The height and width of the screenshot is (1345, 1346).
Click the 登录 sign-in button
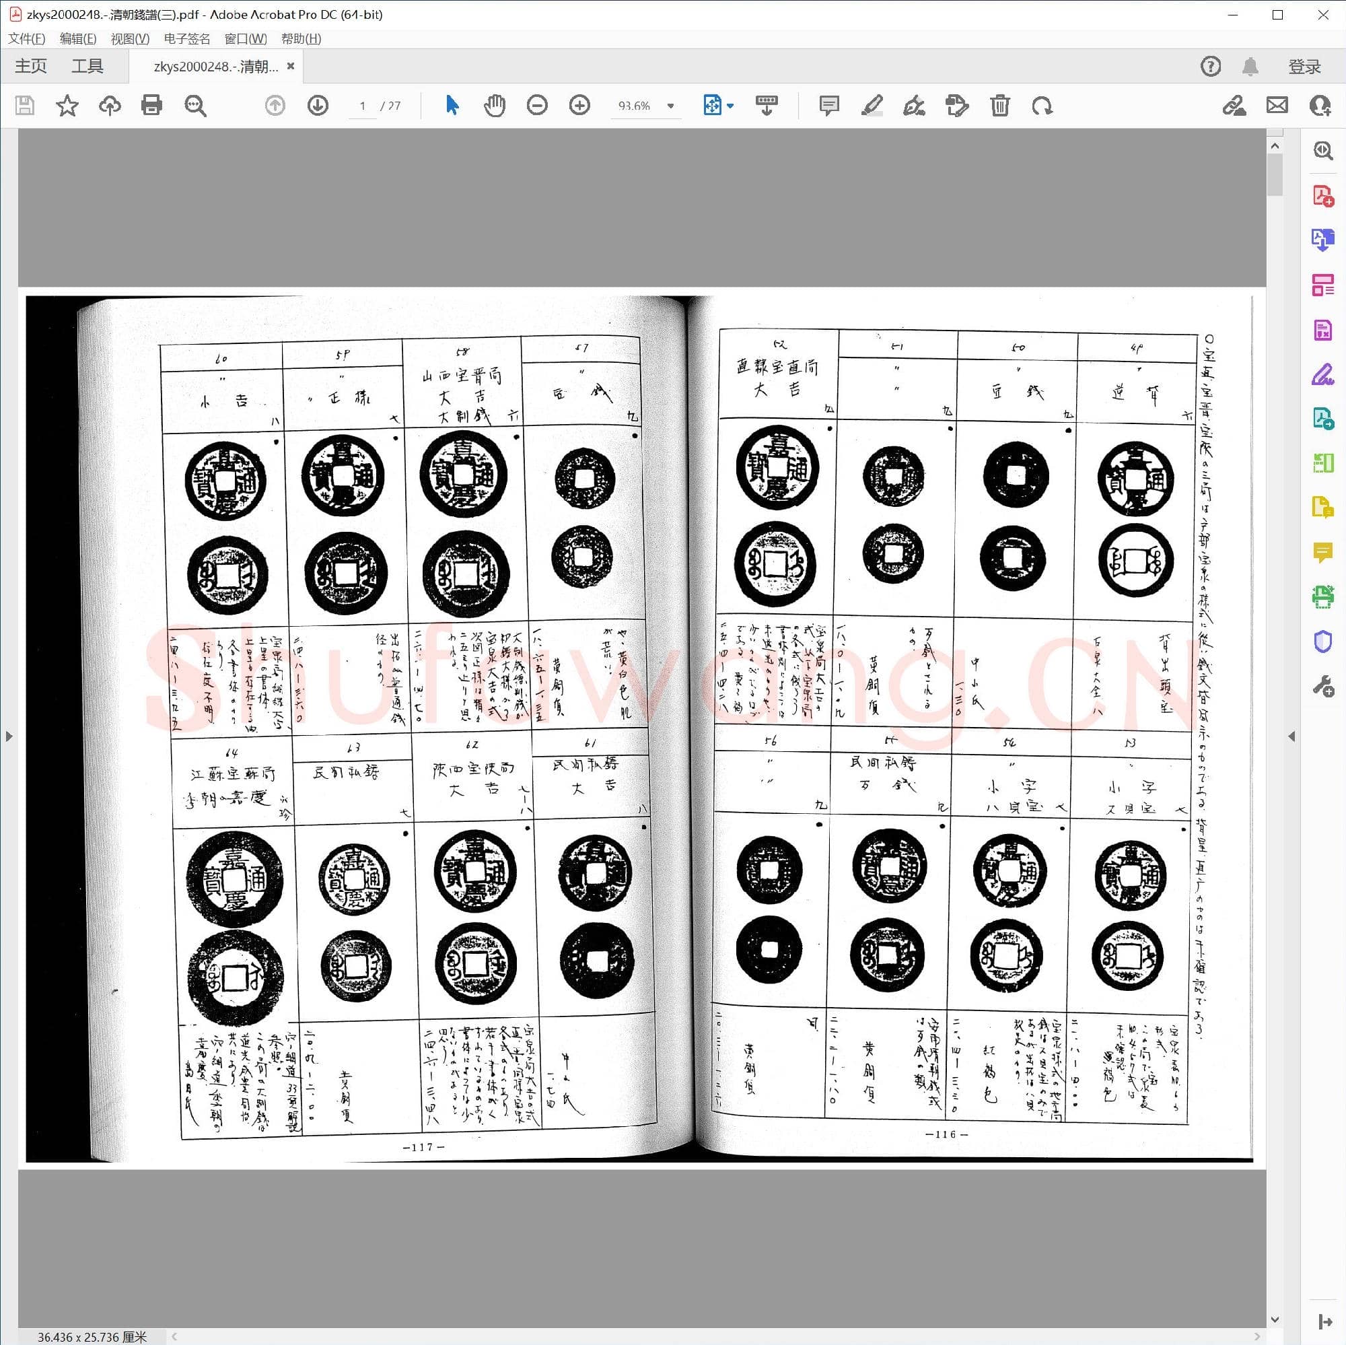pyautogui.click(x=1304, y=66)
